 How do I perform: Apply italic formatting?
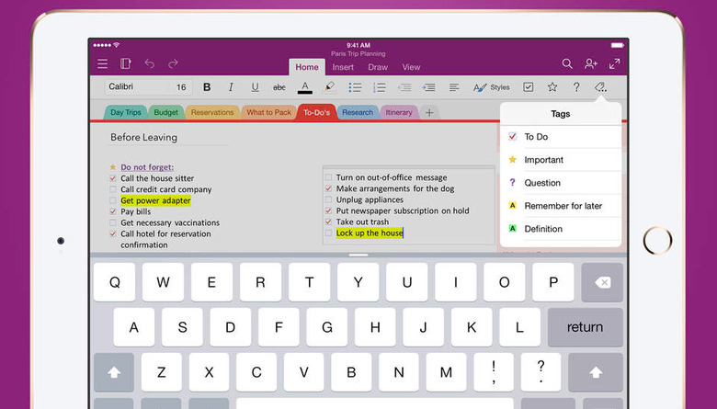pyautogui.click(x=231, y=87)
